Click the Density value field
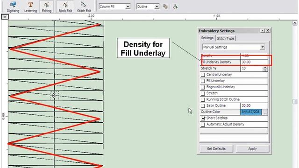Screen dimensions: 299x168 254,56
